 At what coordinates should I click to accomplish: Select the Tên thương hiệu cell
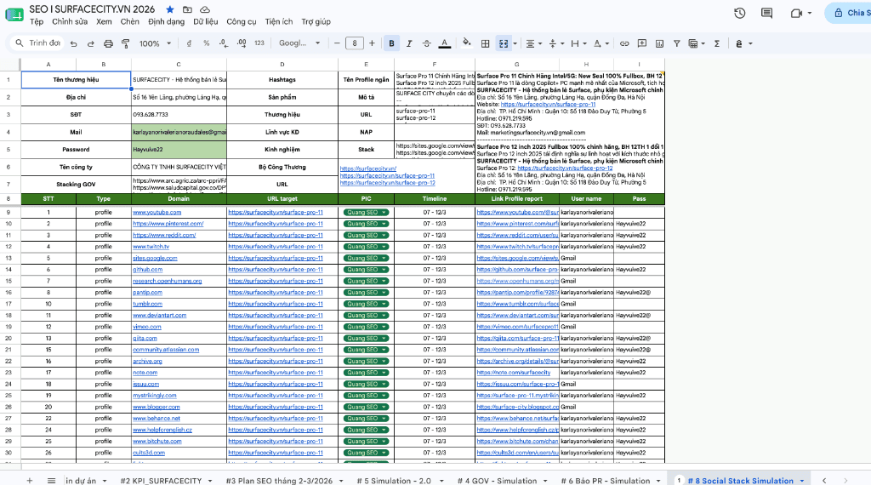[x=76, y=80]
